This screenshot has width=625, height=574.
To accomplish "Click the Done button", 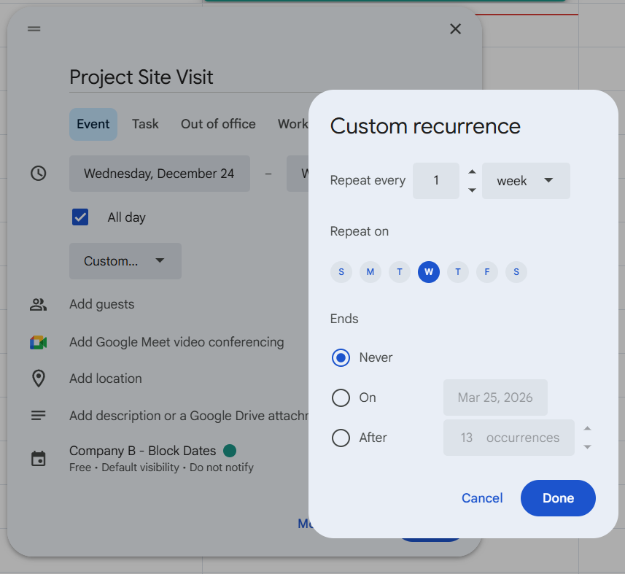I will [557, 497].
